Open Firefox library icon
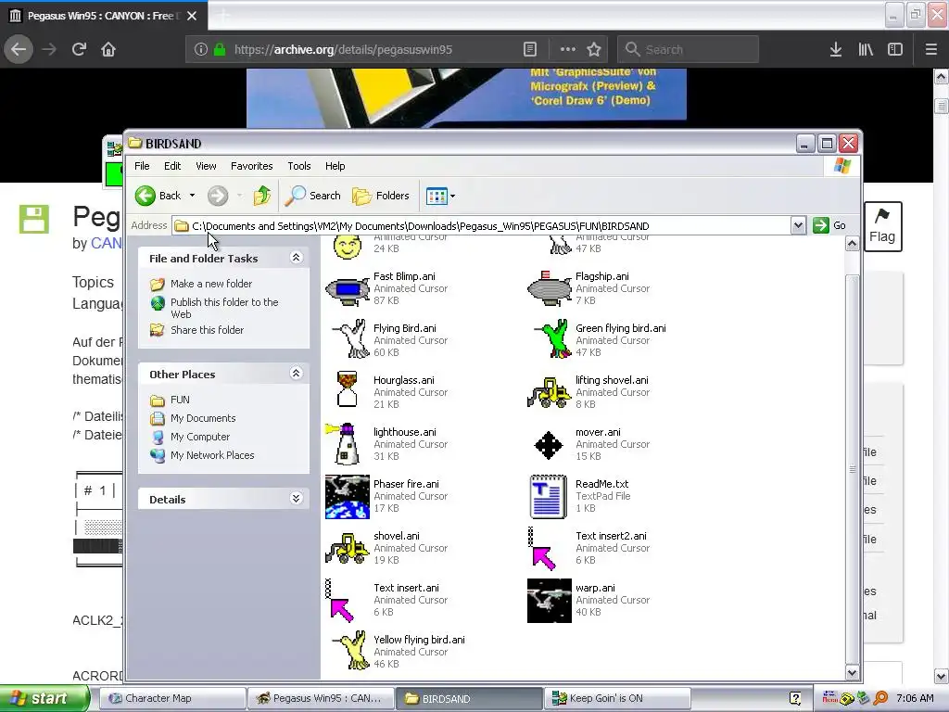Viewport: 949px width, 712px height. 866,49
